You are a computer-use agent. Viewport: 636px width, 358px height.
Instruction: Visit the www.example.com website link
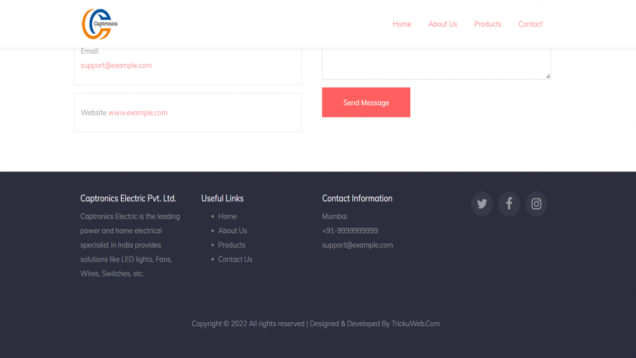138,113
